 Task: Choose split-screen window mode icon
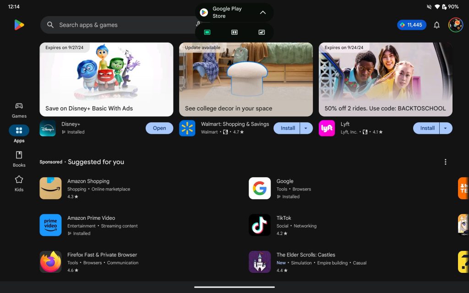pos(234,32)
